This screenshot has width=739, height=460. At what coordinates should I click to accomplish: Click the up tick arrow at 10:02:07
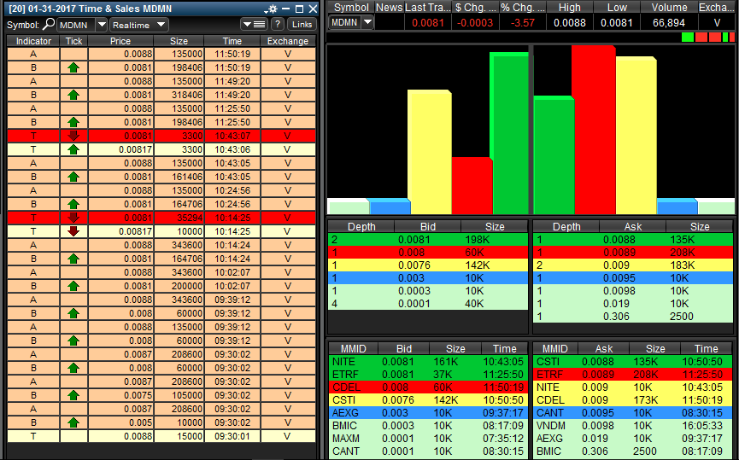pyautogui.click(x=73, y=286)
